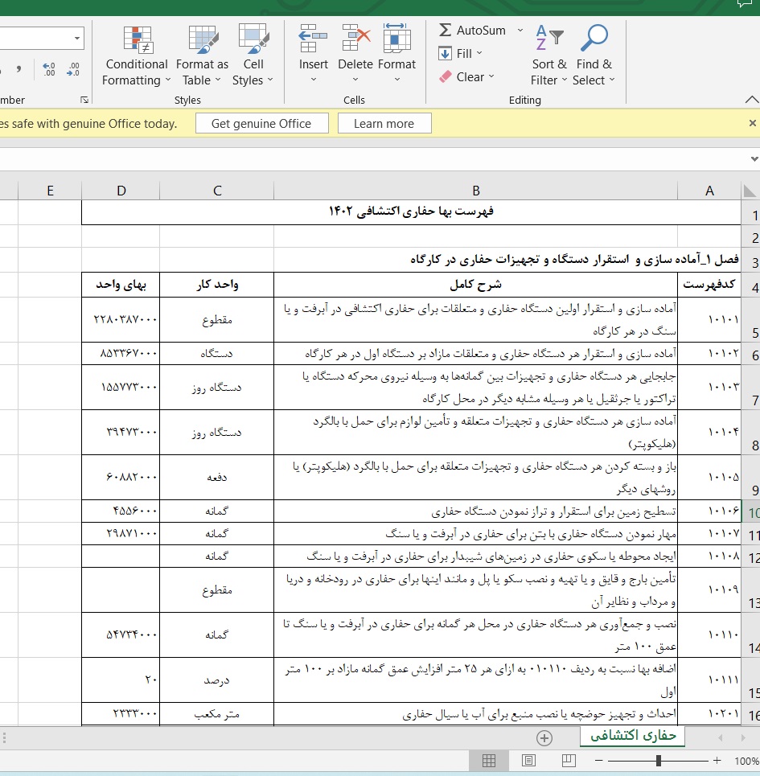Open the number format combo box dropdown
The image size is (760, 776).
pyautogui.click(x=77, y=38)
